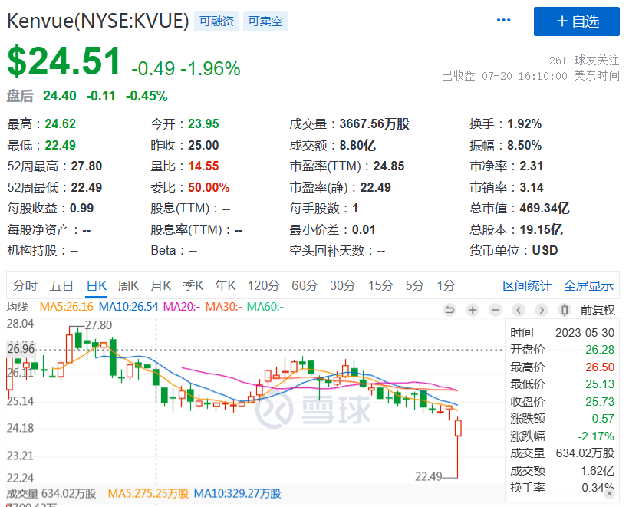This screenshot has height=507, width=629.
Task: Zoom in chart with plus icon
Action: 473,310
